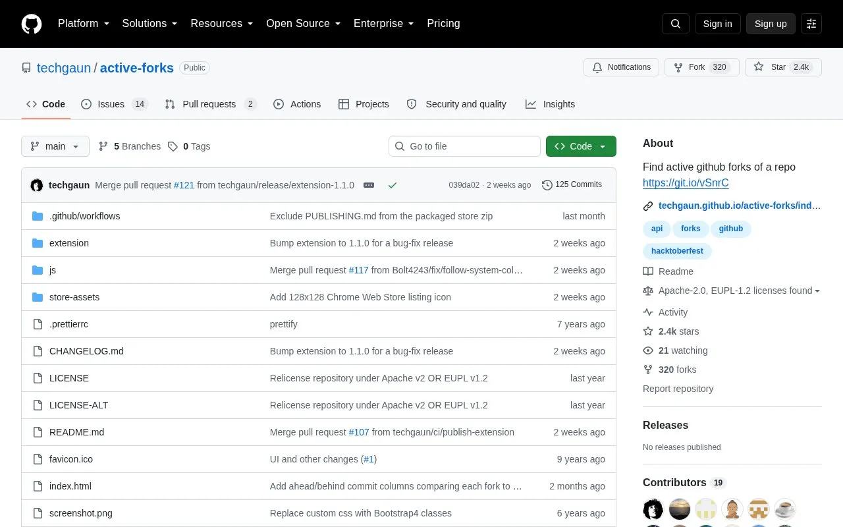Click the GitHub logo icon
Image resolution: width=843 pixels, height=527 pixels.
32,24
